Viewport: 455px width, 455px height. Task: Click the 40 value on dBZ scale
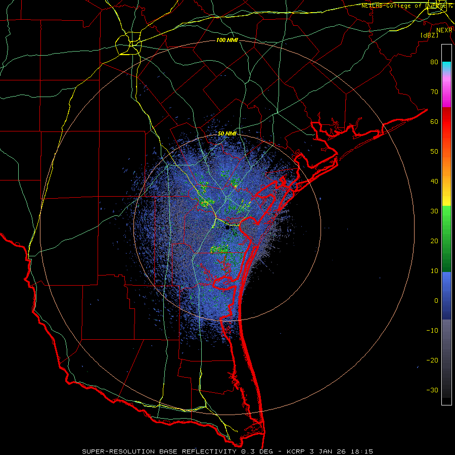click(x=434, y=181)
